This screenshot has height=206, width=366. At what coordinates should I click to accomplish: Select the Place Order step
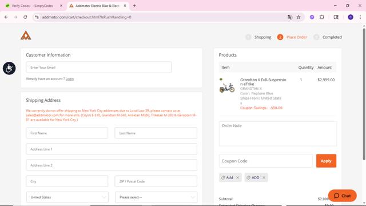(x=292, y=37)
